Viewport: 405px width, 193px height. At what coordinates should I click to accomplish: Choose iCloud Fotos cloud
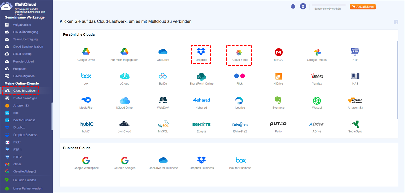(x=239, y=55)
